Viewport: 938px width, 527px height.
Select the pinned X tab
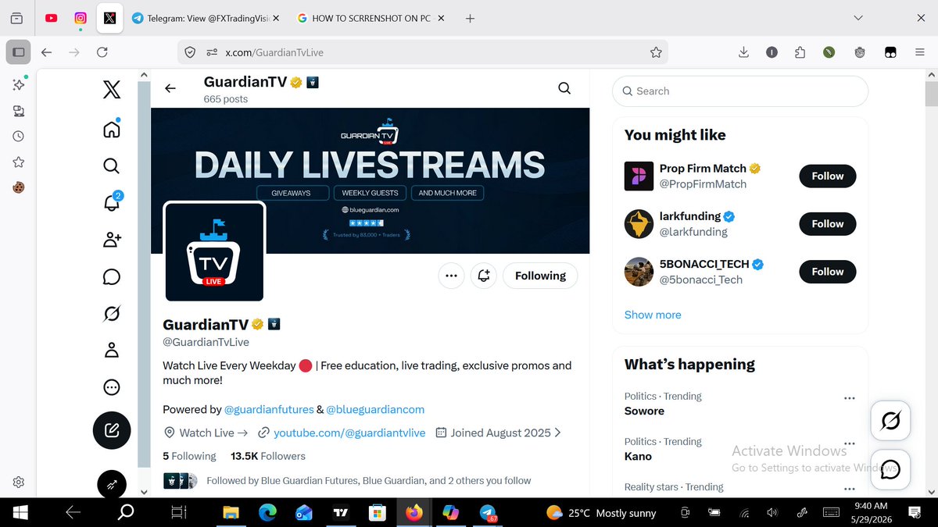point(110,18)
